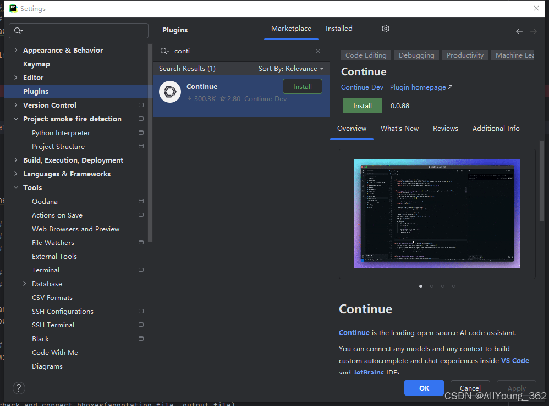Select third screenshot carousel dot
Screen dimensions: 549x406
coord(443,286)
